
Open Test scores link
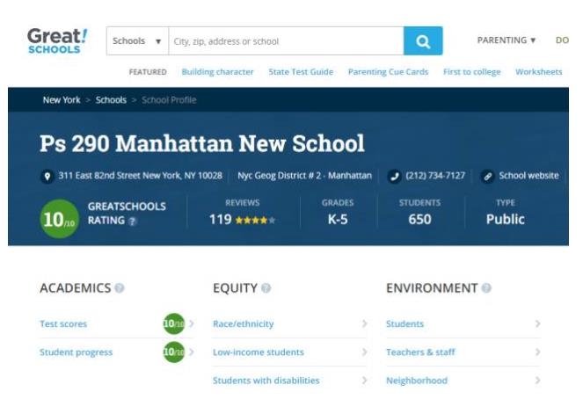63,323
